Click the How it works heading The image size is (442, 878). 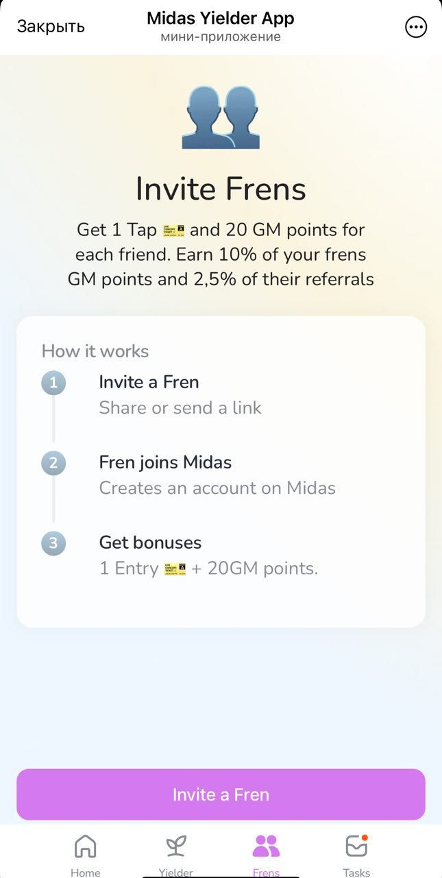tap(95, 351)
